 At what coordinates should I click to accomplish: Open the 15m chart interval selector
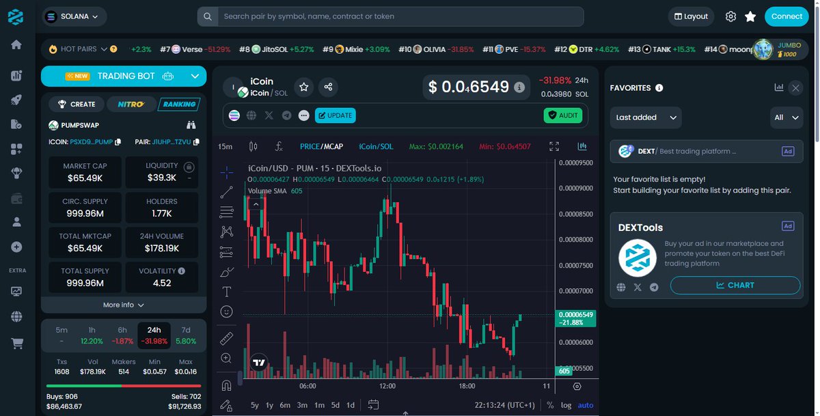225,147
